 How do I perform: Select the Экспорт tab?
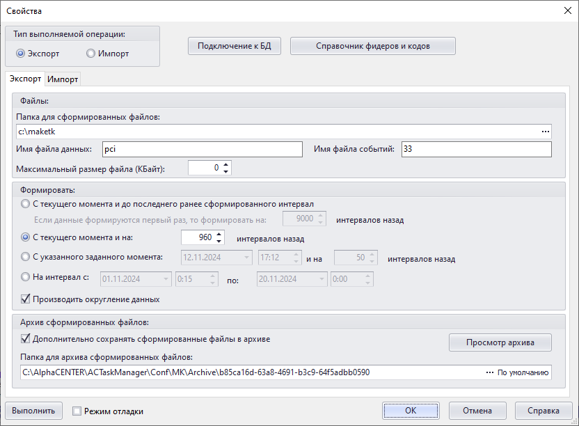pyautogui.click(x=25, y=79)
